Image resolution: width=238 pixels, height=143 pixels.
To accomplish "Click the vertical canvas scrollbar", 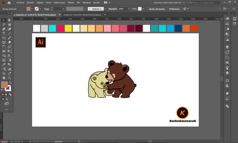I will (x=222, y=78).
